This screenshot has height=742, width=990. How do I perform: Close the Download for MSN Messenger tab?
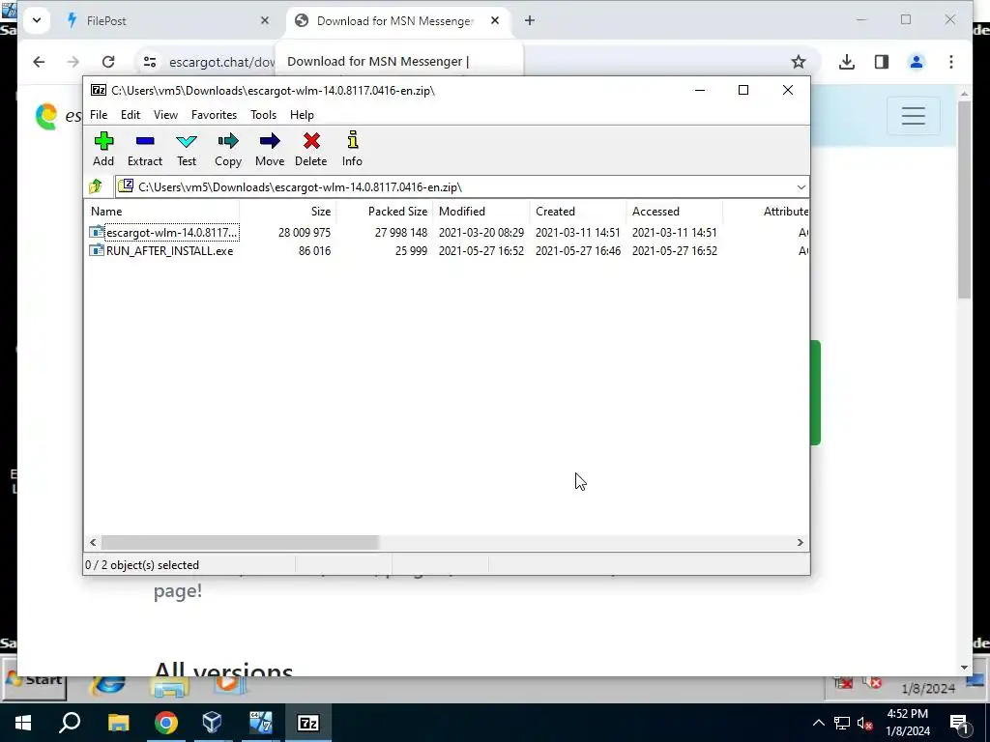(495, 21)
